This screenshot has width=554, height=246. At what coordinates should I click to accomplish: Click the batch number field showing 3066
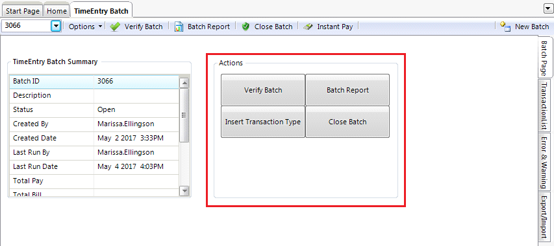click(x=27, y=26)
